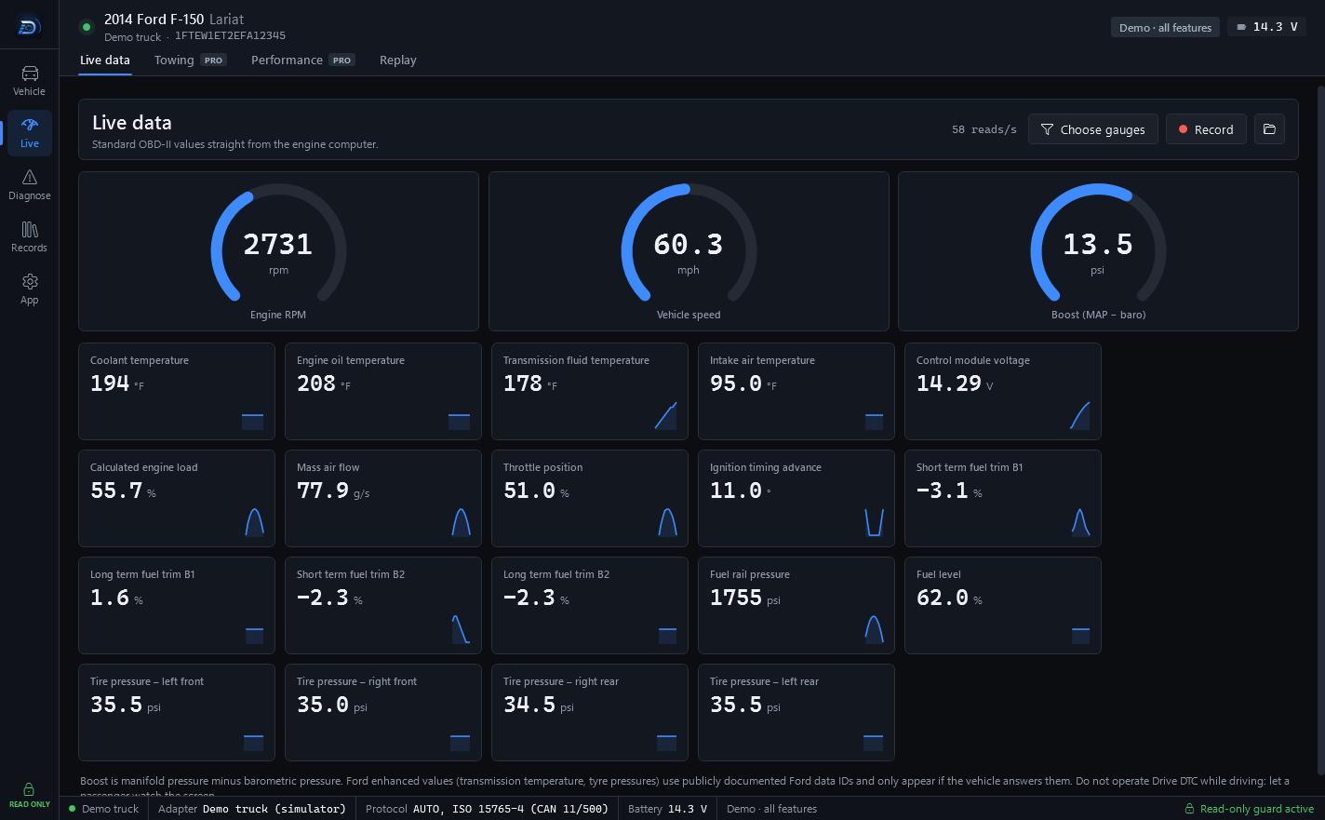Select the Coolant temperature card

pos(177,391)
